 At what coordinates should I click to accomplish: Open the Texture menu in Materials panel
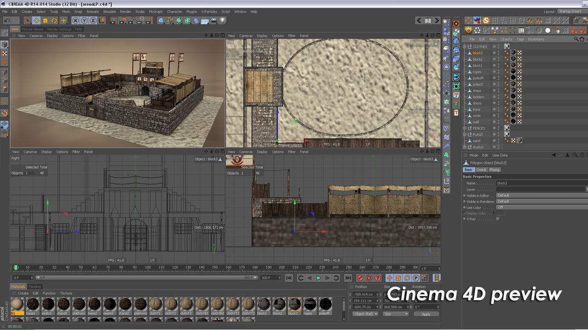tap(66, 293)
